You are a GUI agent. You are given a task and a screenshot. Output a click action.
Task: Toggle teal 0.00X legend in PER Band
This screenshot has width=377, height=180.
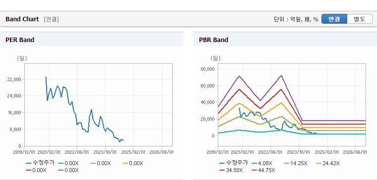coord(68,163)
